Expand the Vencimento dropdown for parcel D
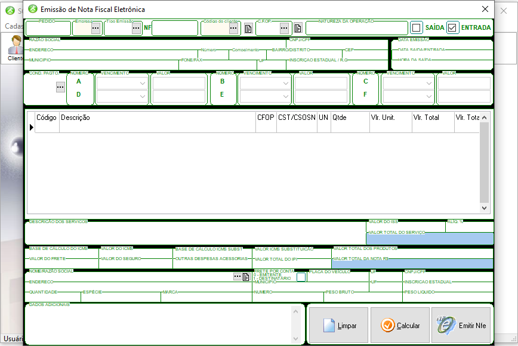 coord(143,97)
